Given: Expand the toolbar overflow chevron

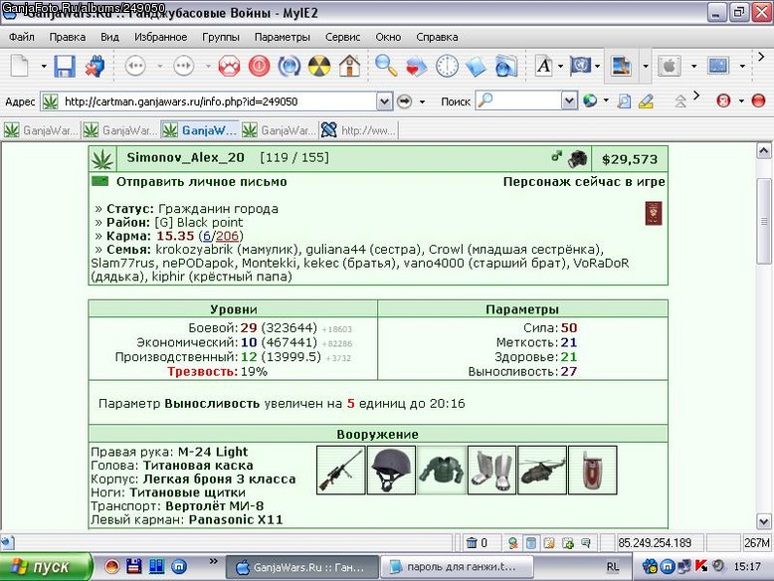Looking at the screenshot, I should point(761,58).
